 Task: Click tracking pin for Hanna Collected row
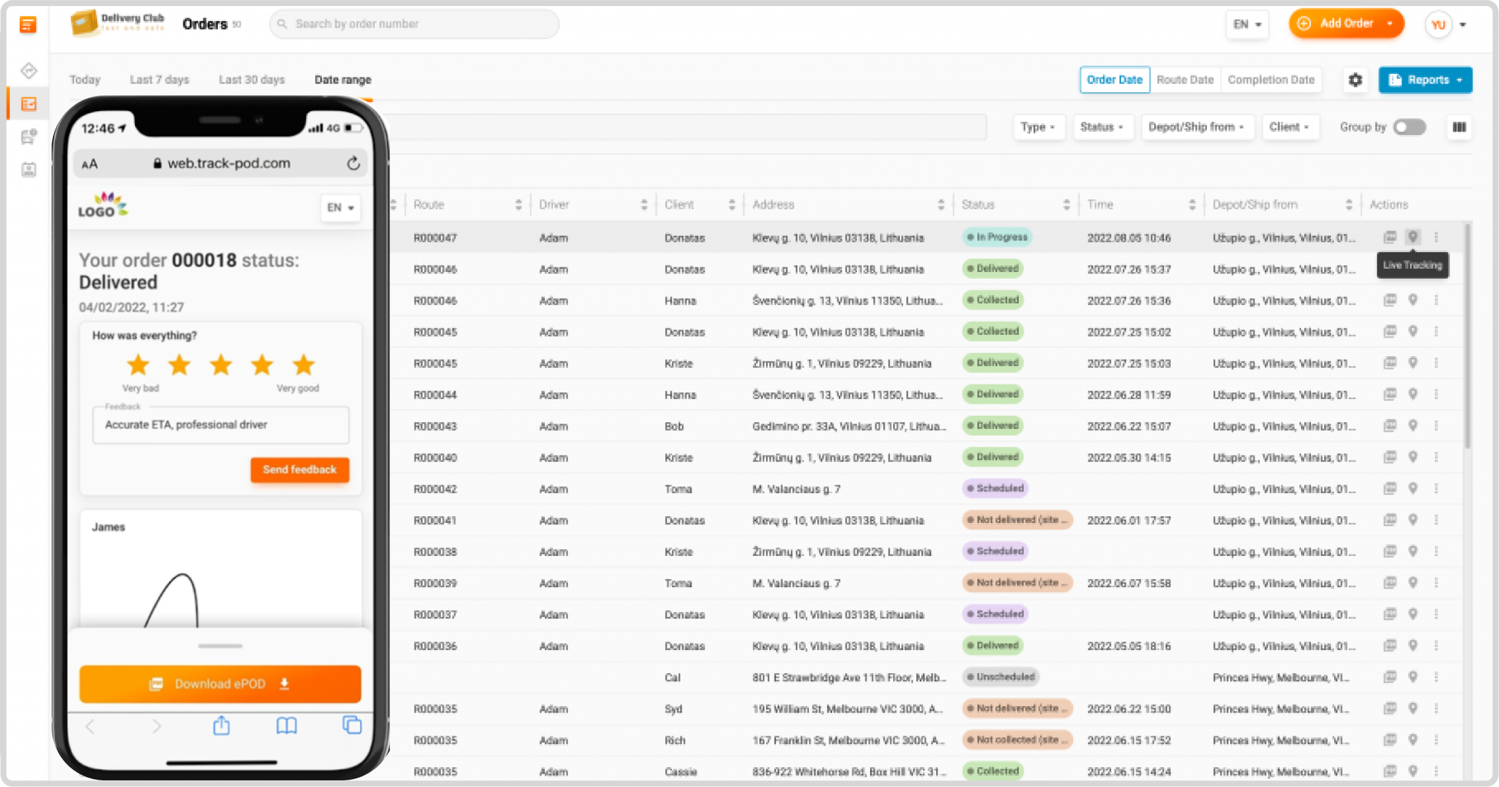coord(1413,300)
